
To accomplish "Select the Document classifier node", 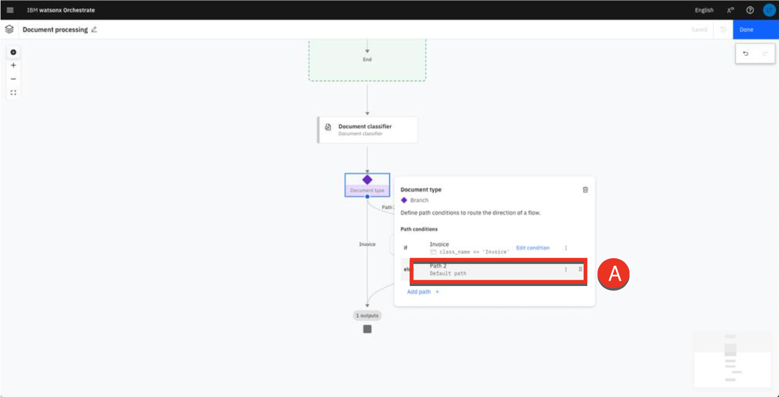I will (367, 130).
